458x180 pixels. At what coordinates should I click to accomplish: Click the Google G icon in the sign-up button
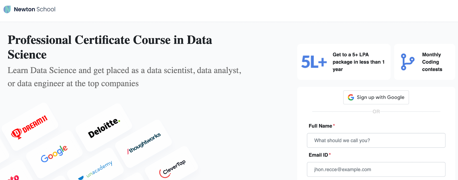click(x=351, y=98)
